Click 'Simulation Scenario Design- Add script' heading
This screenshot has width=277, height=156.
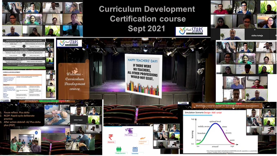(x=203, y=112)
